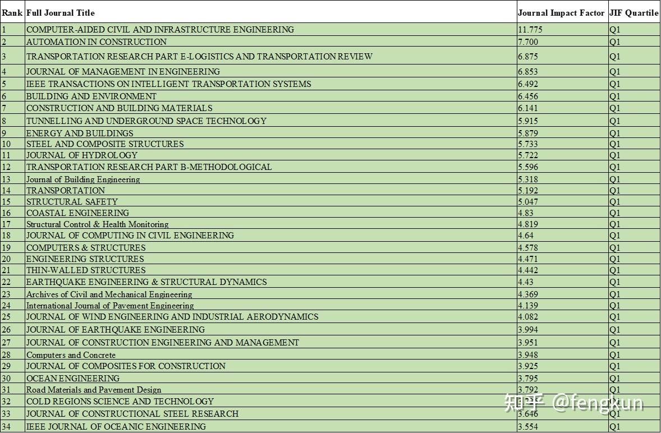
Task: Click COASTAL ENGINEERING title
Action: pyautogui.click(x=78, y=213)
